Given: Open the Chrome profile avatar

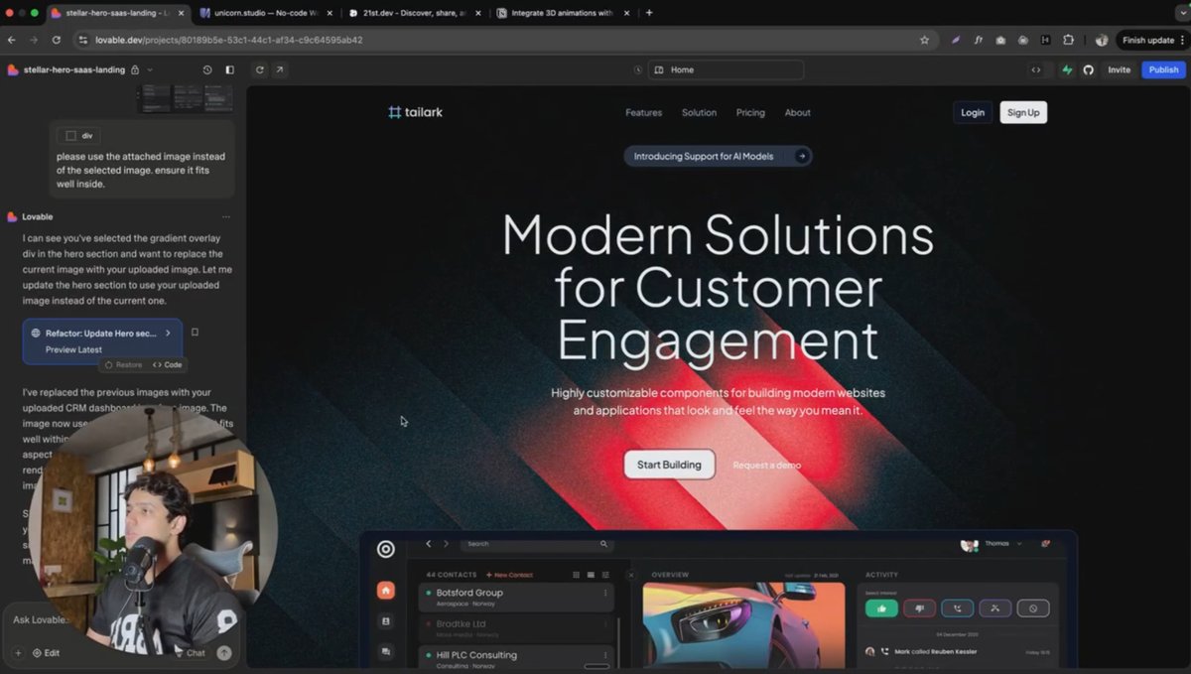Looking at the screenshot, I should coord(1101,40).
